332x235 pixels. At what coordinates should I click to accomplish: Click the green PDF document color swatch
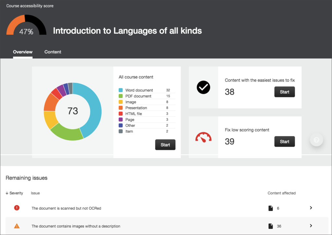coord(121,96)
